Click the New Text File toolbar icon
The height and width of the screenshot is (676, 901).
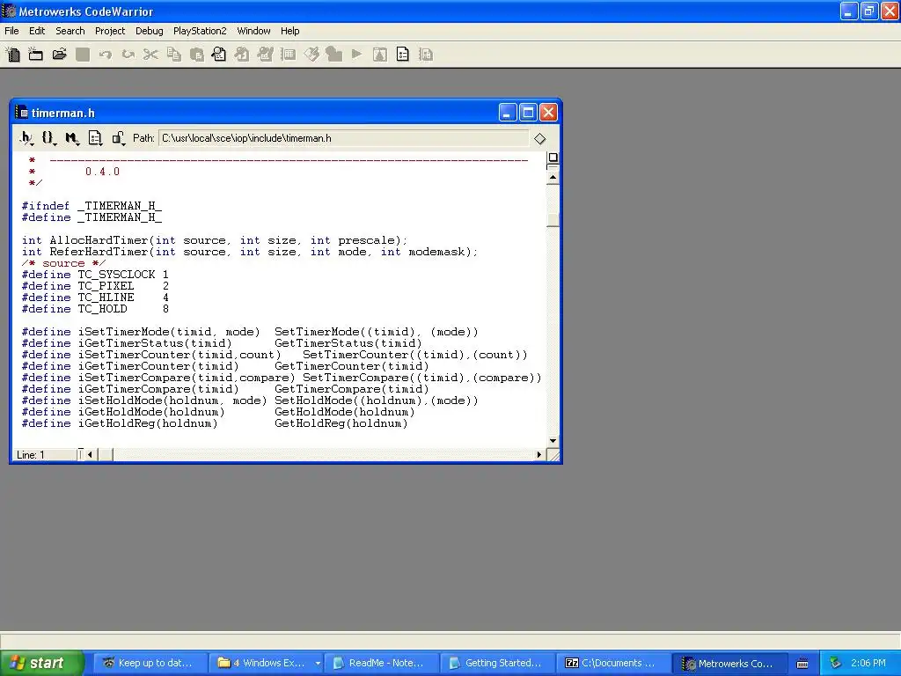click(x=12, y=55)
